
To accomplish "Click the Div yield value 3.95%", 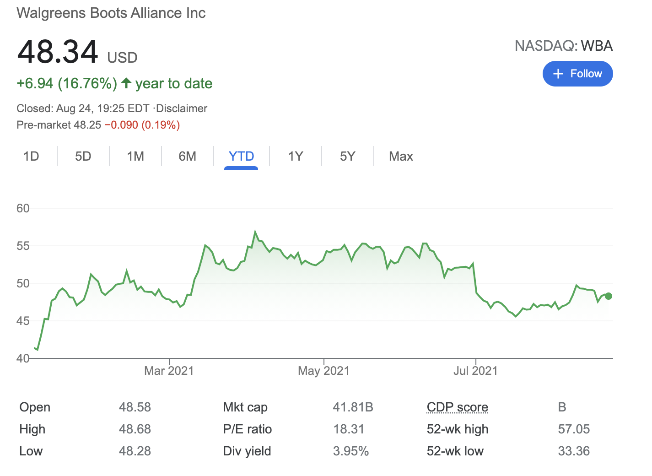I will [350, 451].
